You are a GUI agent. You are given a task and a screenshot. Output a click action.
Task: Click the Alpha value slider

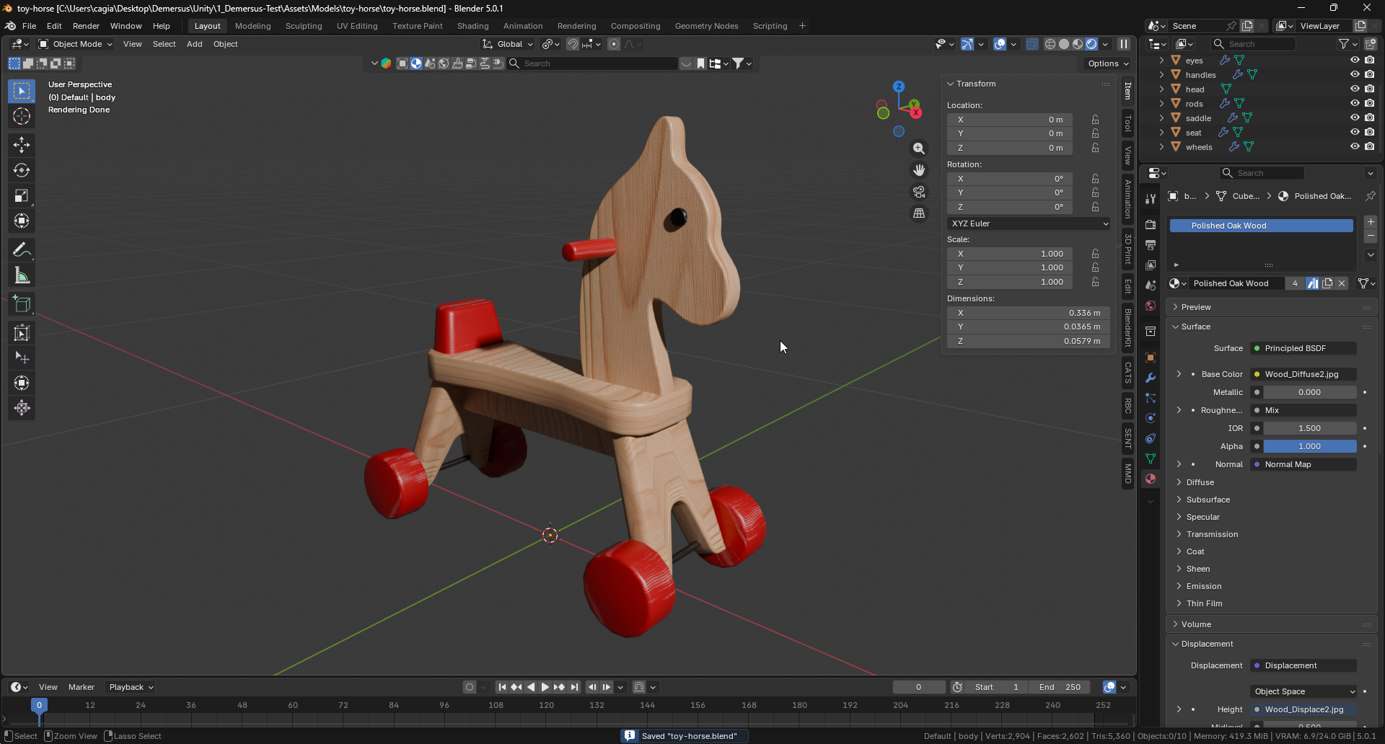1309,446
